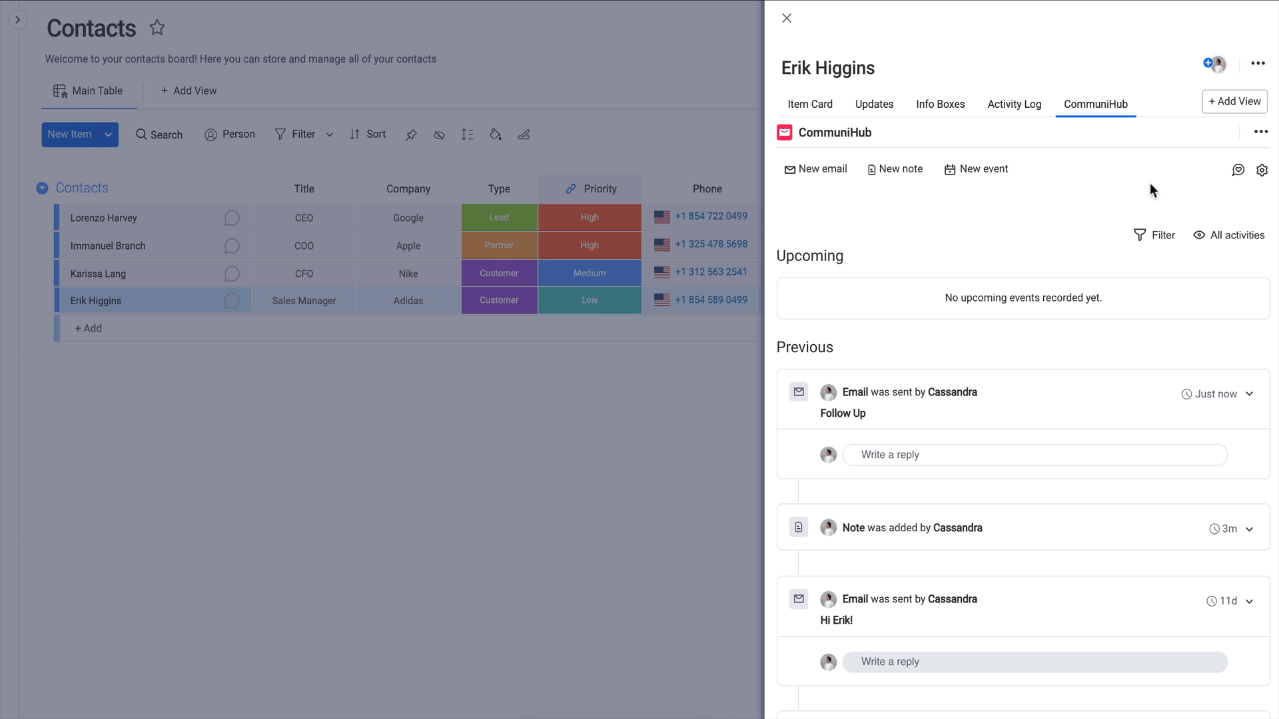The height and width of the screenshot is (719, 1279).
Task: Open CommuniHub settings gear
Action: pyautogui.click(x=1262, y=170)
